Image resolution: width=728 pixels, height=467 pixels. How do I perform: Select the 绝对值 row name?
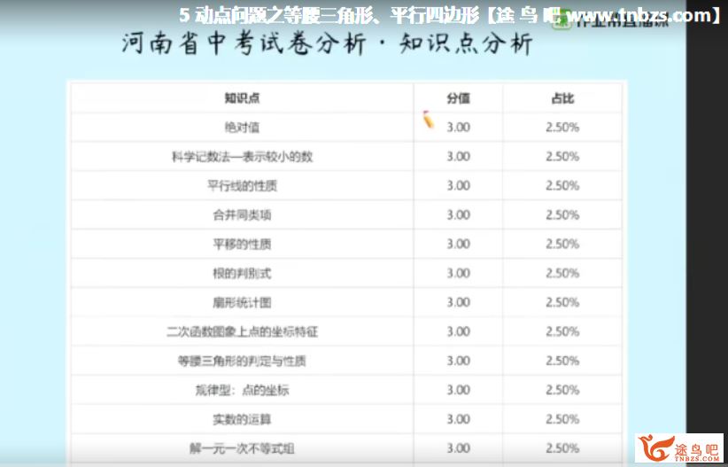[x=242, y=128]
